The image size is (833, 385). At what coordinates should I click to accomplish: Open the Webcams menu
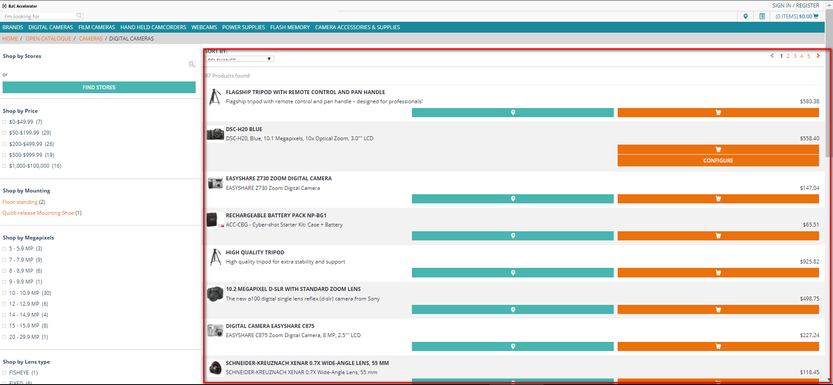tap(204, 27)
